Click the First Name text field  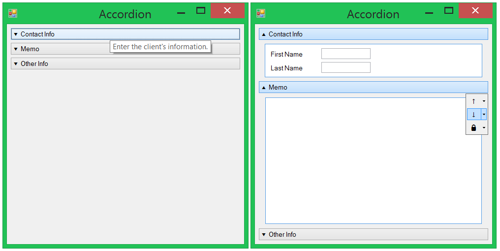click(346, 54)
